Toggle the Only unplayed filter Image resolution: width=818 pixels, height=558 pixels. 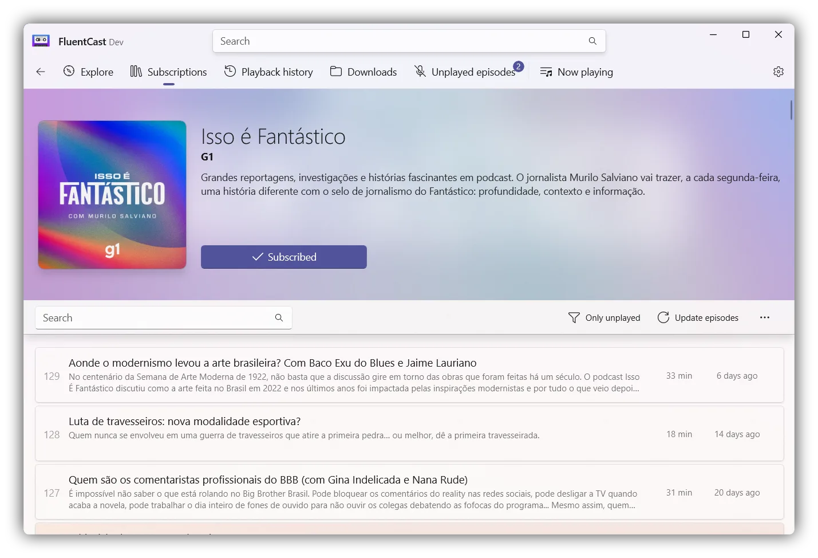(604, 318)
